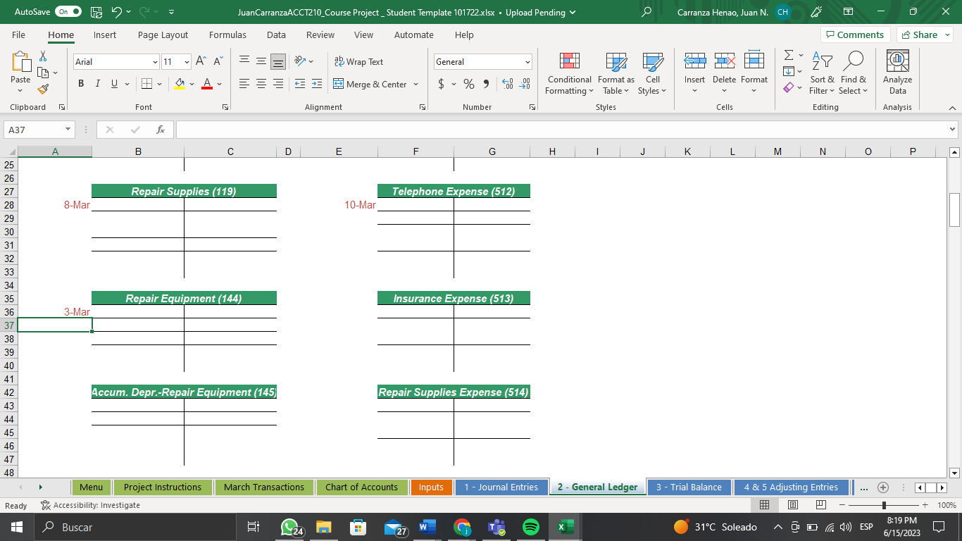Open the 3 - Trial Balance sheet
Screen dimensions: 962x541
tap(689, 487)
